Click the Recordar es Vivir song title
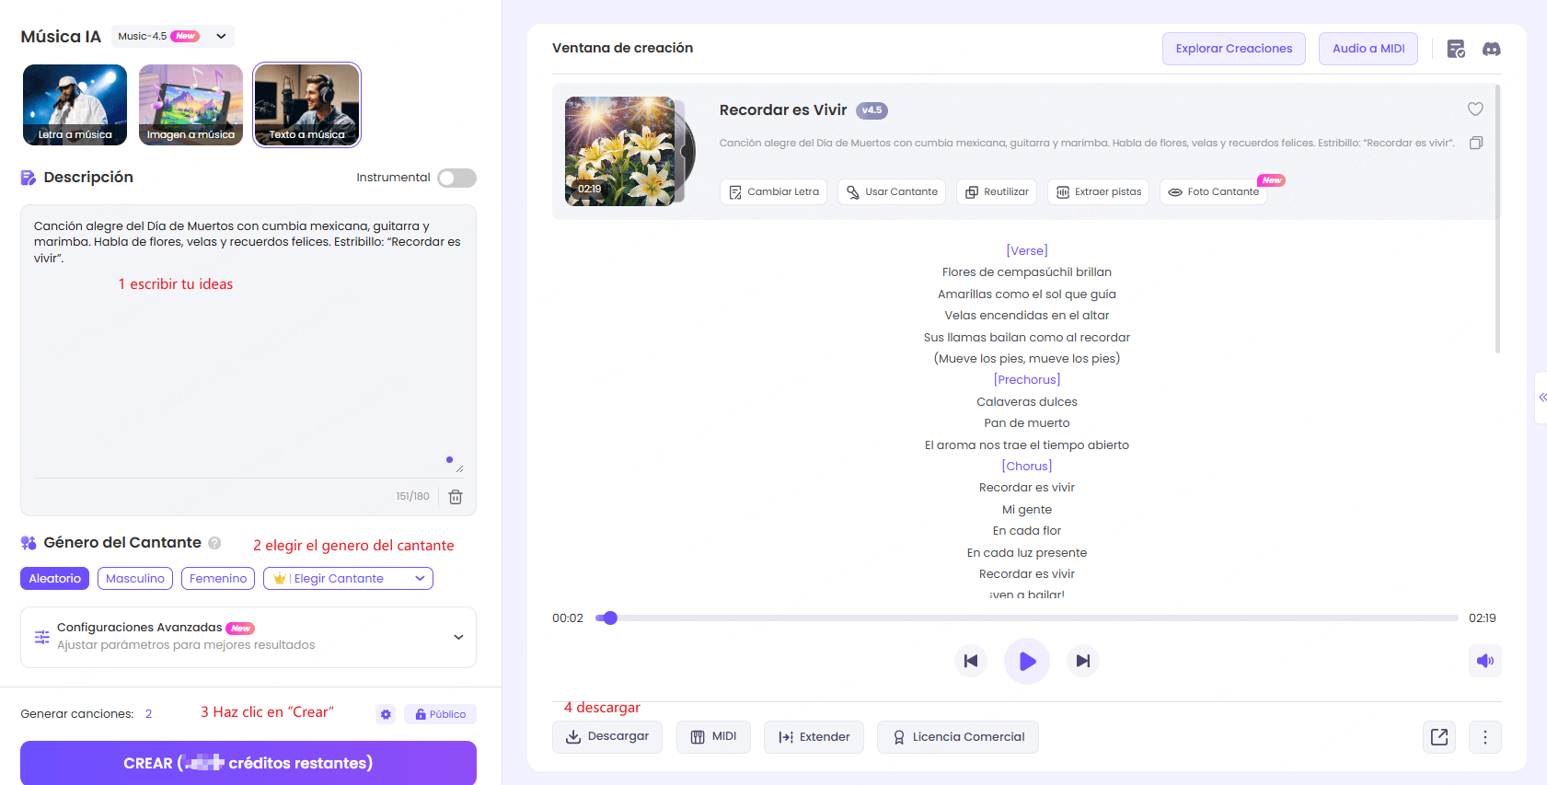 [x=783, y=110]
